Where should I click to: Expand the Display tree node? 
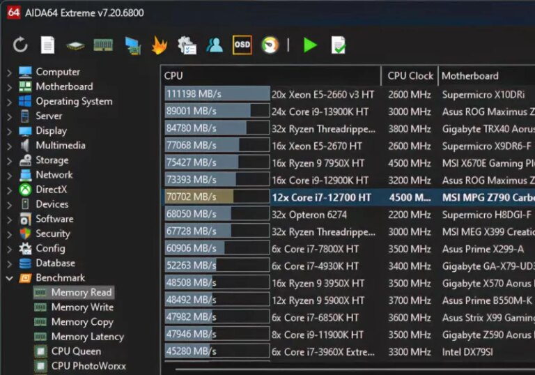point(10,131)
